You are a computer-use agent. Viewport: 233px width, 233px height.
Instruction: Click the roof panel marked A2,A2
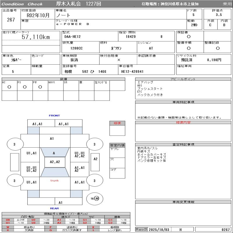[x=55, y=162]
